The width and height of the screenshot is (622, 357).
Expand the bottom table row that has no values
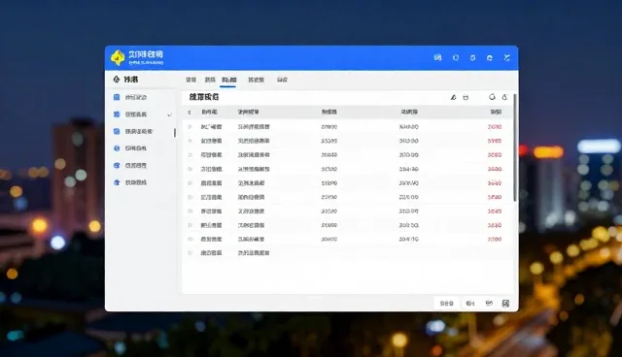(190, 253)
